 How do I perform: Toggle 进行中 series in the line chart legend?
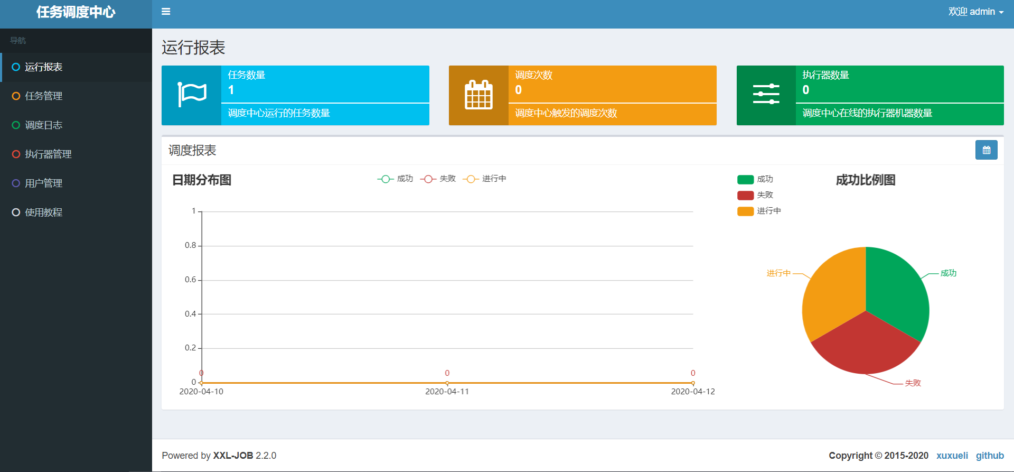[x=484, y=179]
